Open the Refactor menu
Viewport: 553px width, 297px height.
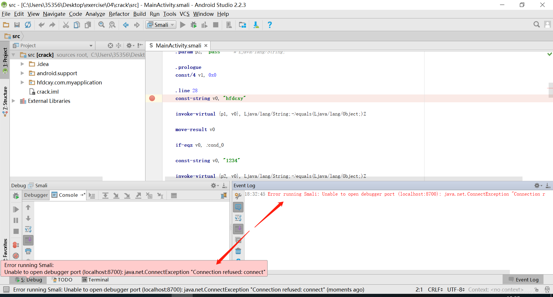tap(119, 14)
